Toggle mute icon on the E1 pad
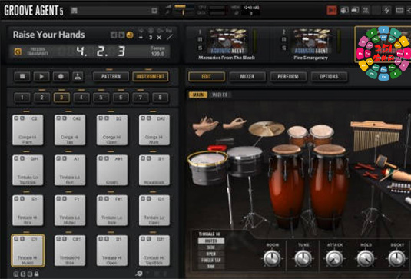Image resolution: width=411 pixels, height=279 pixels. click(16, 198)
